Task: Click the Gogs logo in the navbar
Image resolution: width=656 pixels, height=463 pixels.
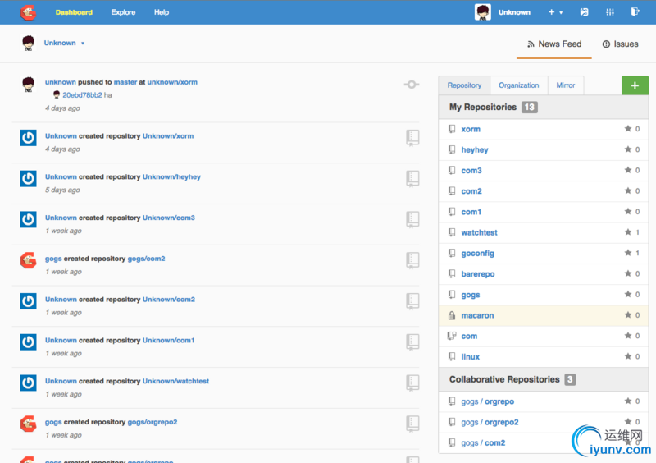Action: click(28, 12)
